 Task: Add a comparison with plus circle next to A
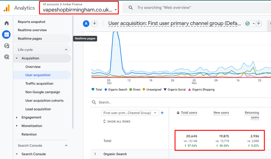tap(95, 23)
